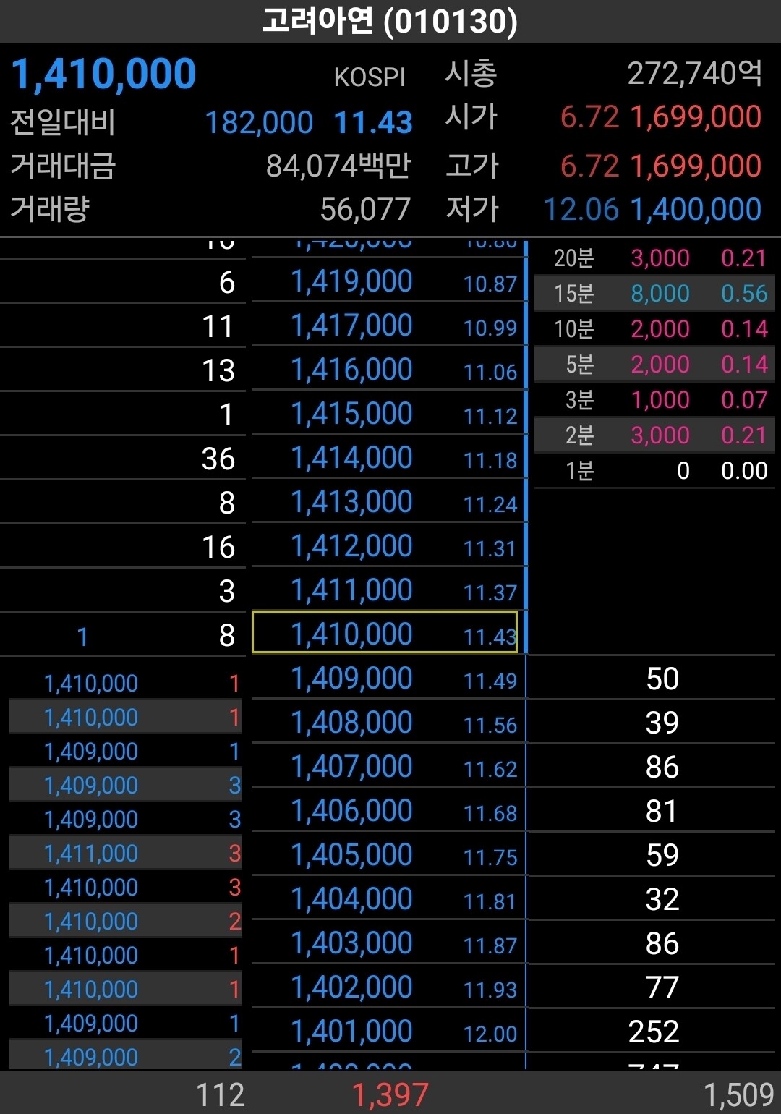Tap the 시가 row price 1,699,000

pyautogui.click(x=696, y=117)
